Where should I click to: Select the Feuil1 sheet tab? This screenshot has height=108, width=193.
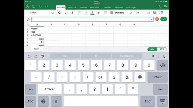36,49
